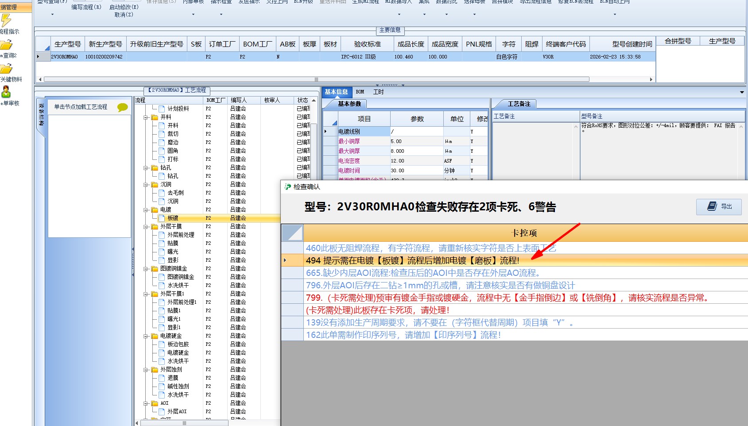This screenshot has width=748, height=426.
Task: Click the 启动修改(E) toolbar button
Action: pyautogui.click(x=124, y=7)
